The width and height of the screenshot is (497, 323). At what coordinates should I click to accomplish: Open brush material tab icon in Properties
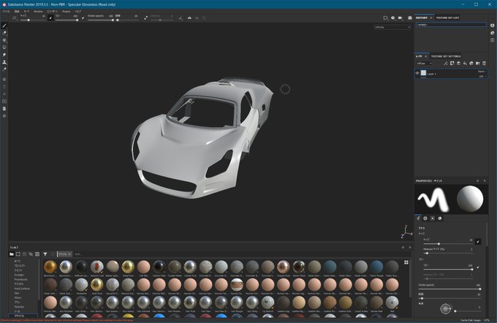point(440,218)
